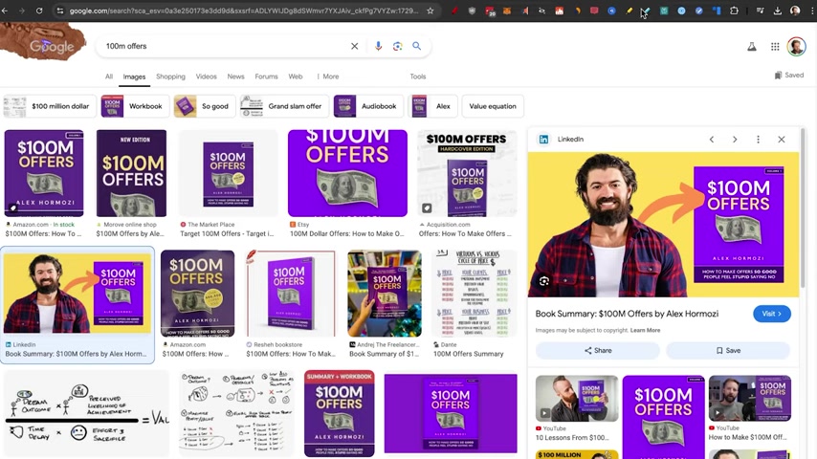Click the Save button in preview panel
The width and height of the screenshot is (817, 459).
[728, 351]
